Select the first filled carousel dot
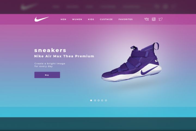Screen dimensions: 196x131 (91, 100)
